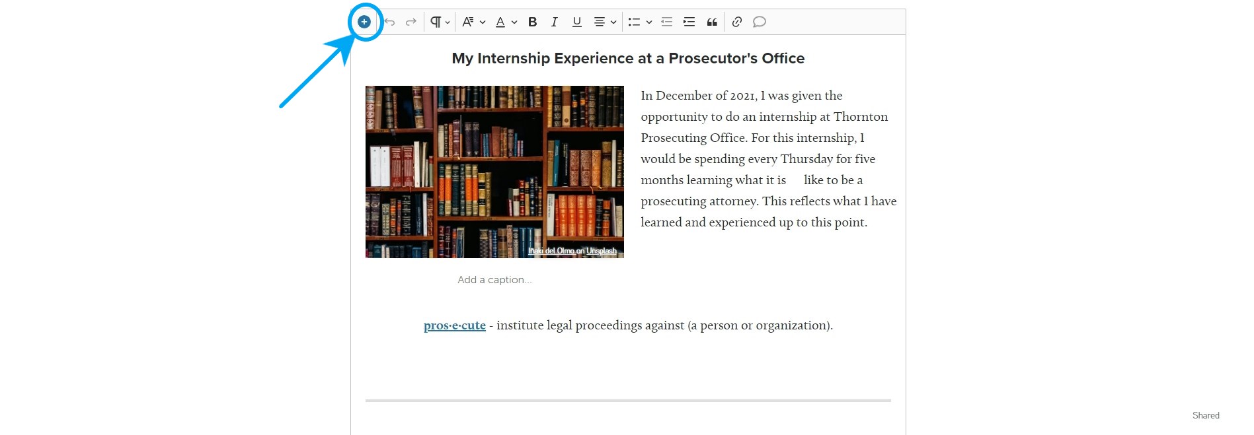Select the bookshelf image
The width and height of the screenshot is (1254, 435).
tap(494, 172)
